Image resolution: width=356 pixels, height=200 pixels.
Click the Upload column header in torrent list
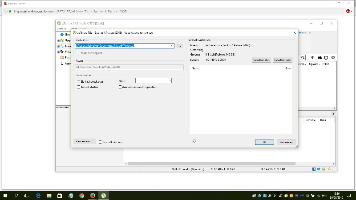coord(314,64)
